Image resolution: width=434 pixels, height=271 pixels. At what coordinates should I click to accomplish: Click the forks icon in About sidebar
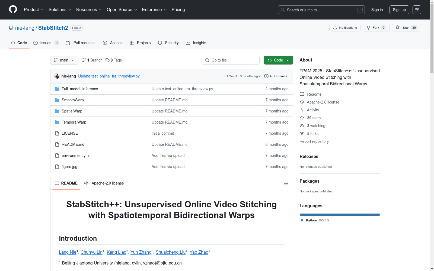(x=302, y=134)
